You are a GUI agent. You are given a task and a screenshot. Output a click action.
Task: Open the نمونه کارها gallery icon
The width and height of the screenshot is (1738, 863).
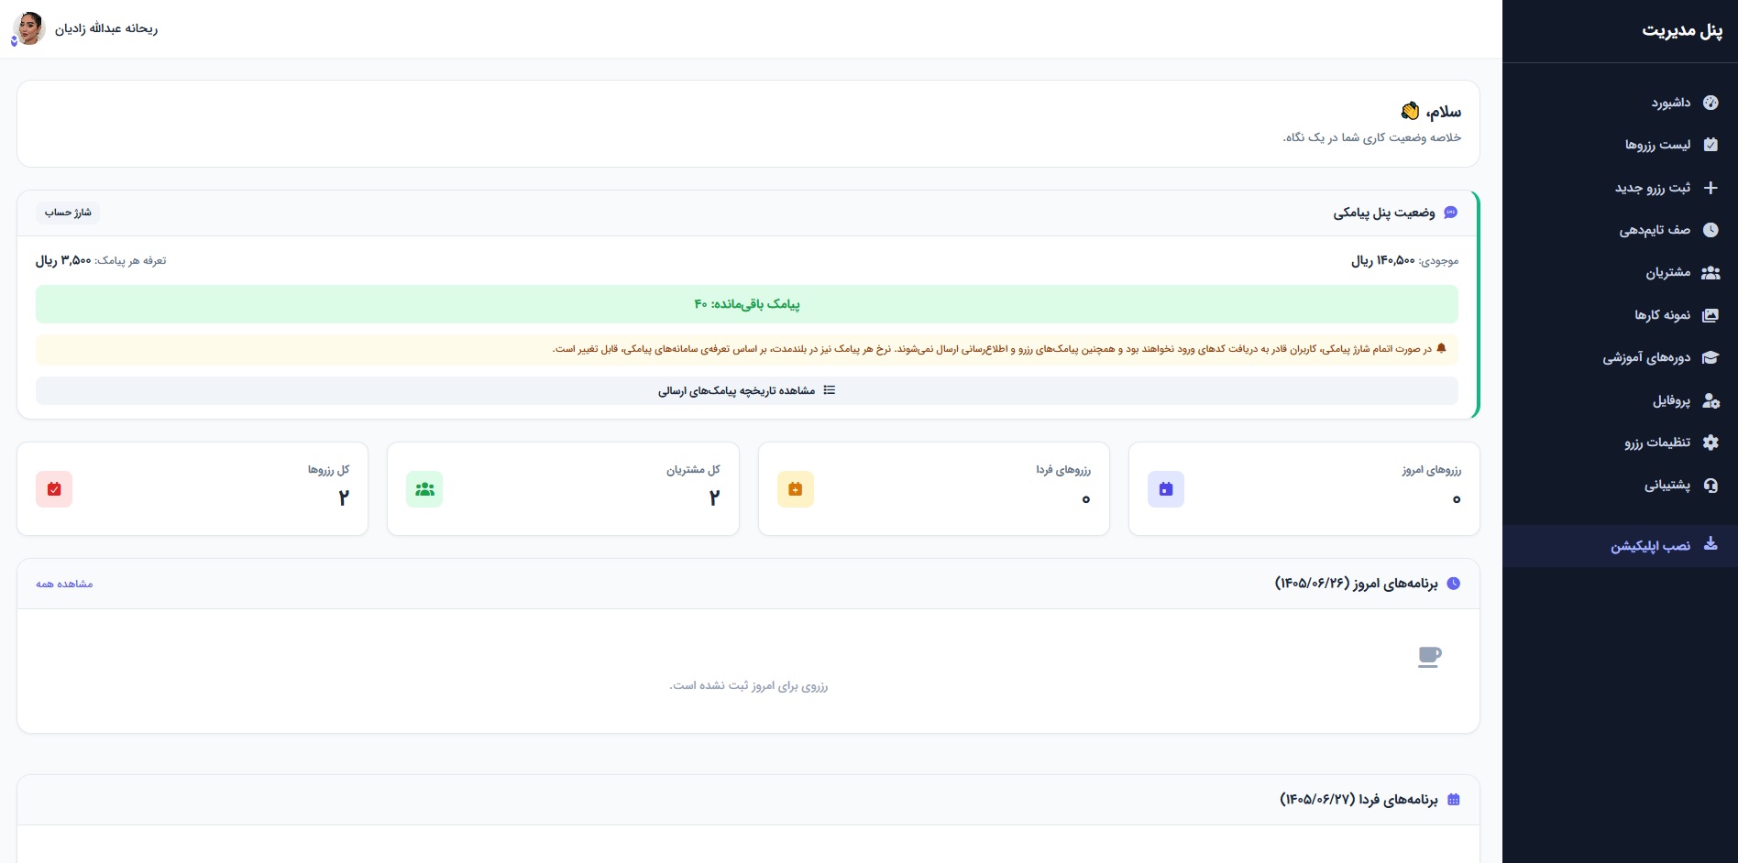click(x=1710, y=315)
